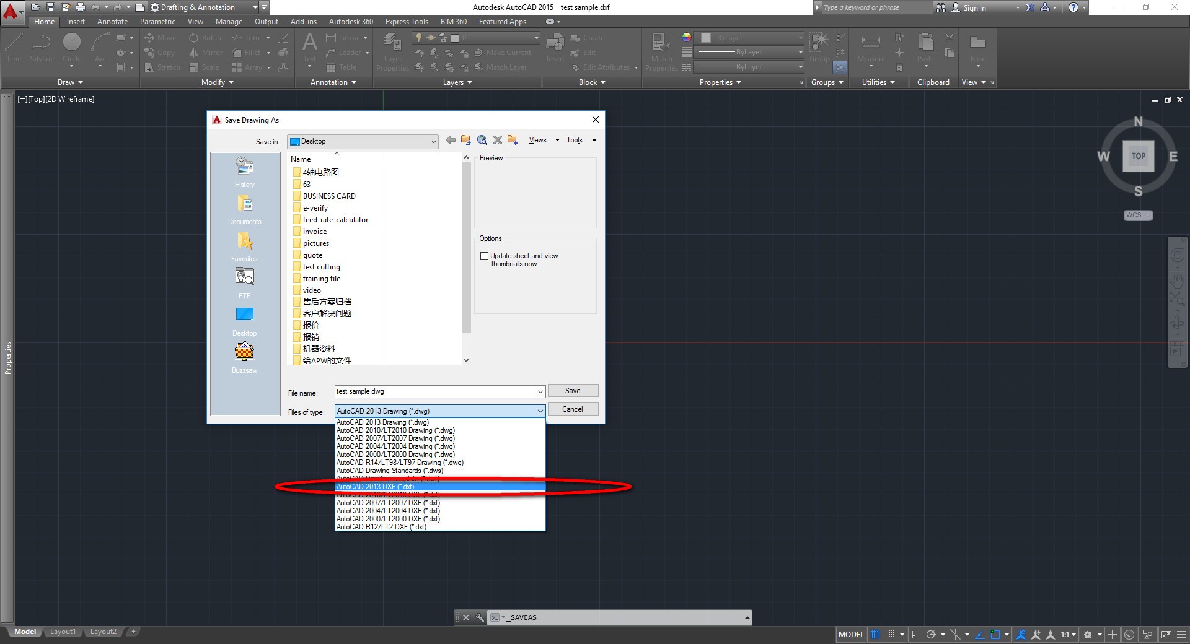Open the WCS coordinate system menu
The width and height of the screenshot is (1190, 644).
[1138, 215]
